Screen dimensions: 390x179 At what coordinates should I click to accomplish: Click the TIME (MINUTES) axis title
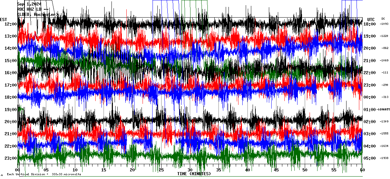click(x=194, y=174)
